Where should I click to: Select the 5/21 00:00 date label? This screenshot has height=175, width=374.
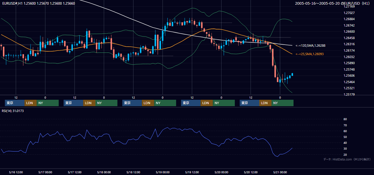[x=280, y=172]
